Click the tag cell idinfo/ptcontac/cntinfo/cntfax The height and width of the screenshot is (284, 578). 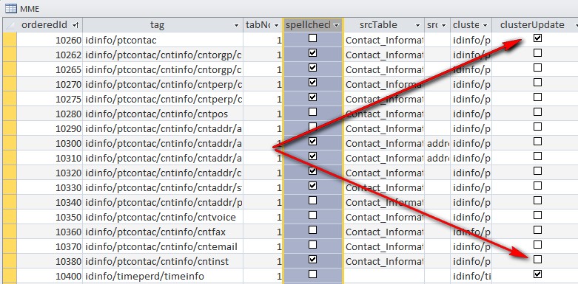pyautogui.click(x=163, y=232)
